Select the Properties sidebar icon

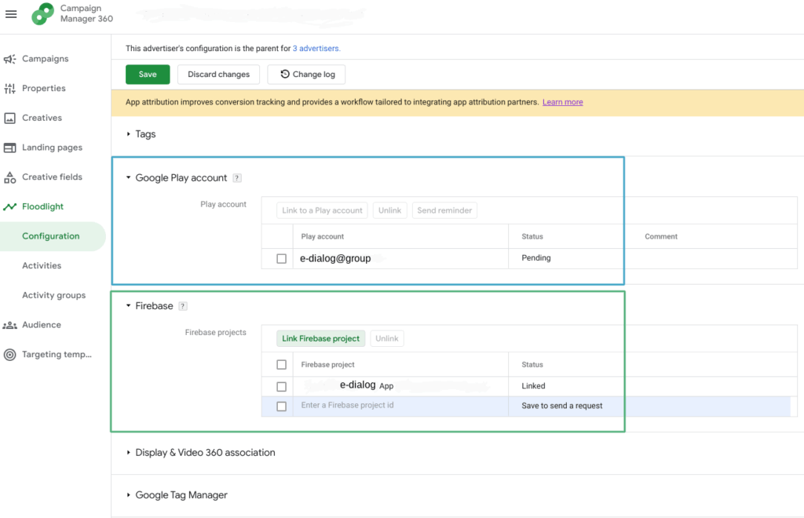click(11, 88)
